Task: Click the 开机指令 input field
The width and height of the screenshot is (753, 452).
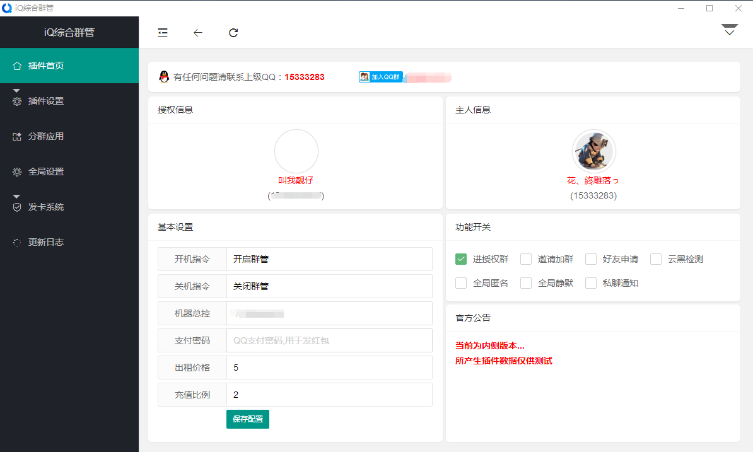Action: coord(329,259)
